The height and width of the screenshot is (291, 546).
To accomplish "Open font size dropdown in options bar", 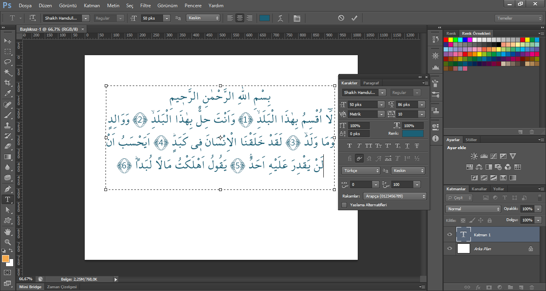I will [x=167, y=18].
